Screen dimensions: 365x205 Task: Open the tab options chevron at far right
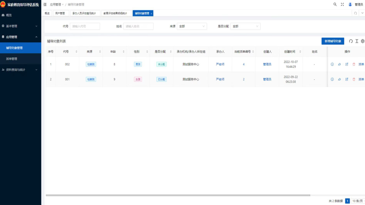[x=362, y=13]
